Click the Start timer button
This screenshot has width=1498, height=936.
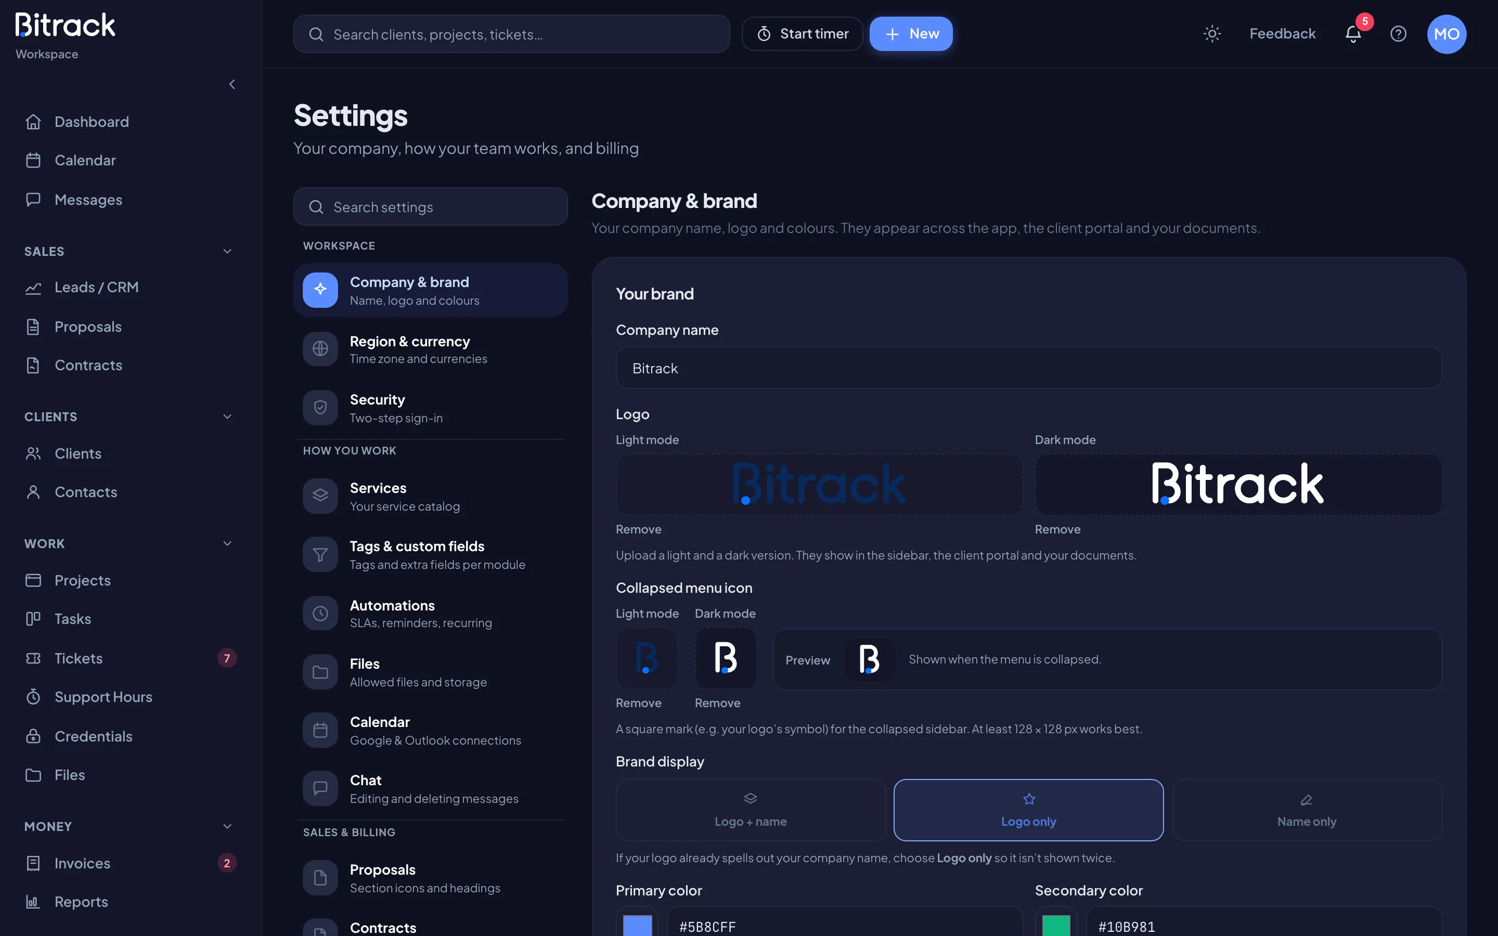(x=802, y=34)
